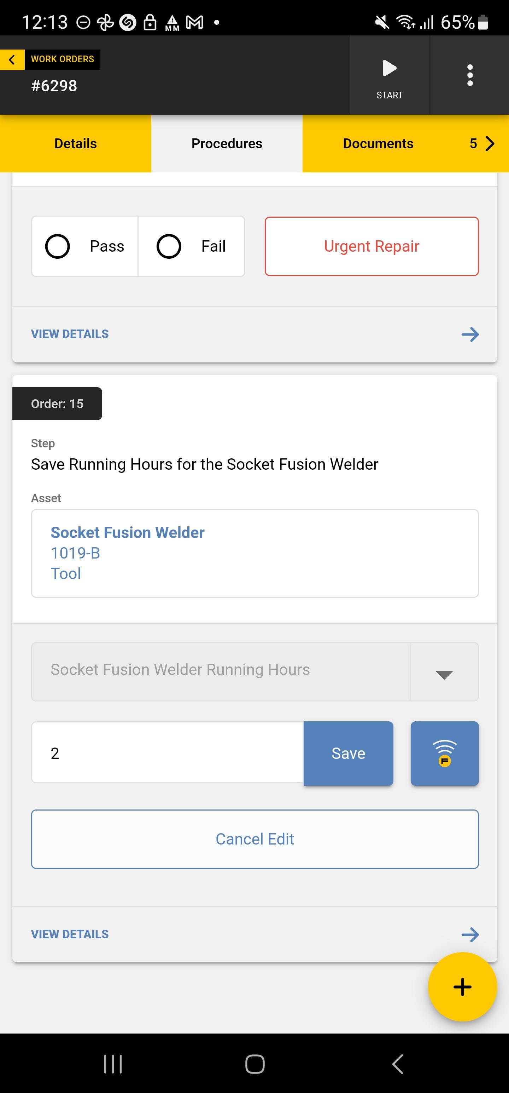This screenshot has height=1093, width=509.
Task: Click Cancel Edit button
Action: tap(255, 839)
